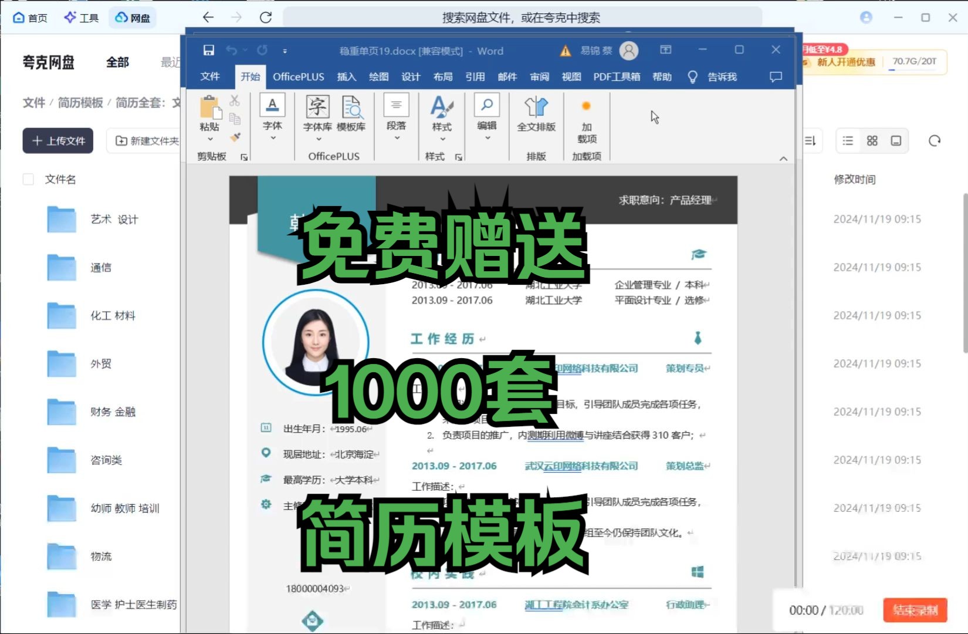Viewport: 968px width, 634px height.
Task: Undo the last action in Word
Action: click(x=232, y=50)
